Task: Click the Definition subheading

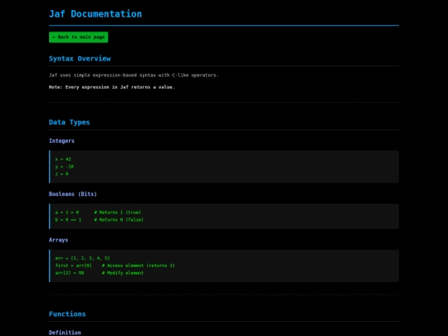Action: click(x=65, y=333)
